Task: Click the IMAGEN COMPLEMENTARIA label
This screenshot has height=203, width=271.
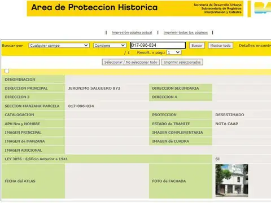Action: pyautogui.click(x=177, y=133)
